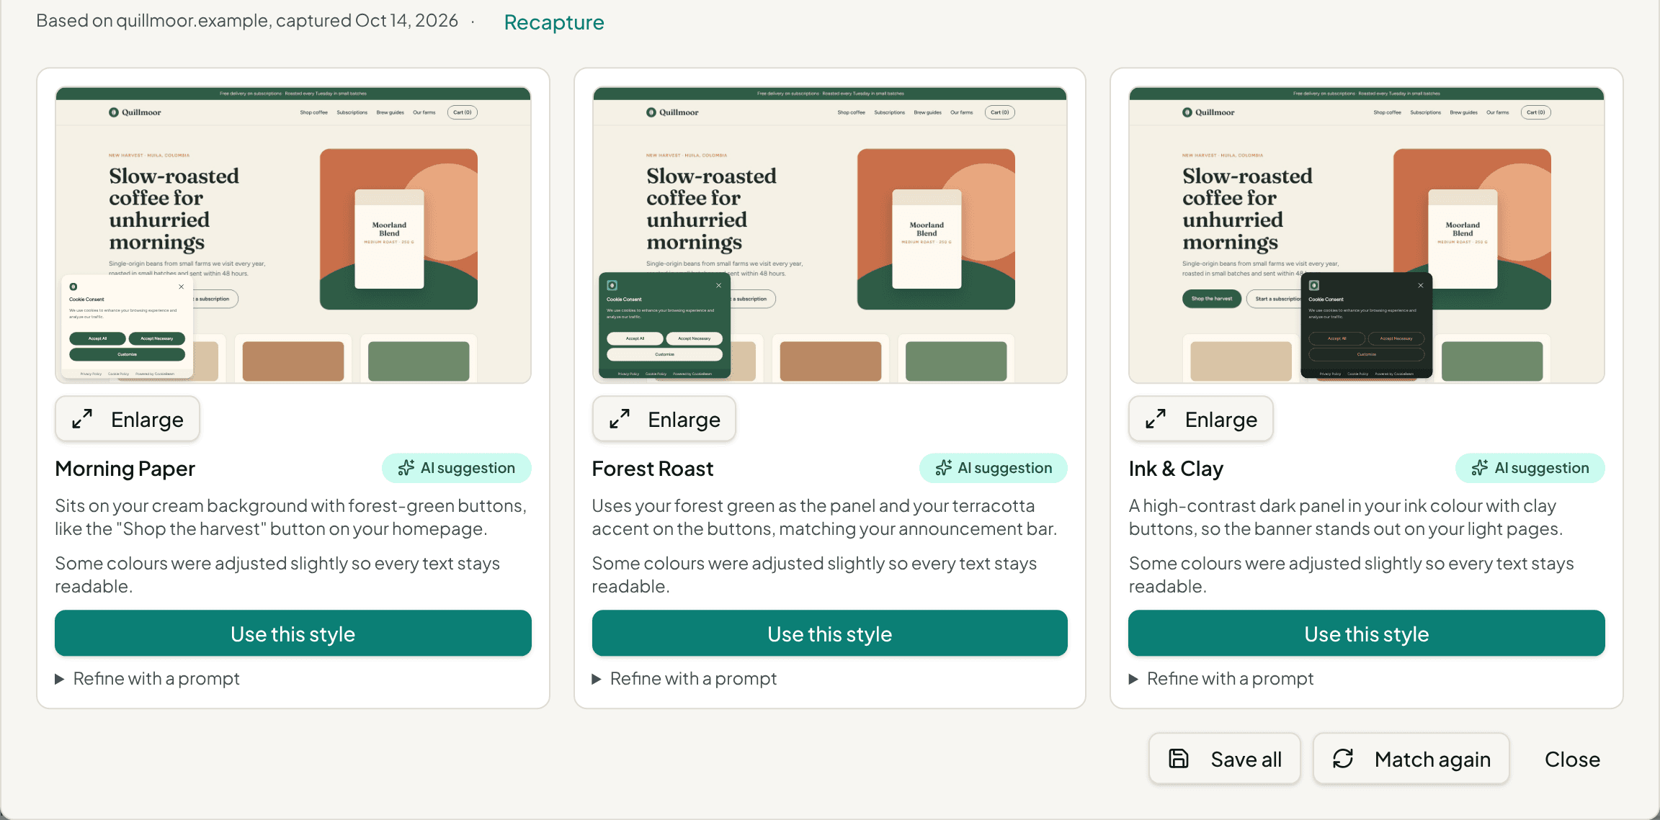Select the Morning Paper title text
The image size is (1660, 820).
[x=125, y=469]
